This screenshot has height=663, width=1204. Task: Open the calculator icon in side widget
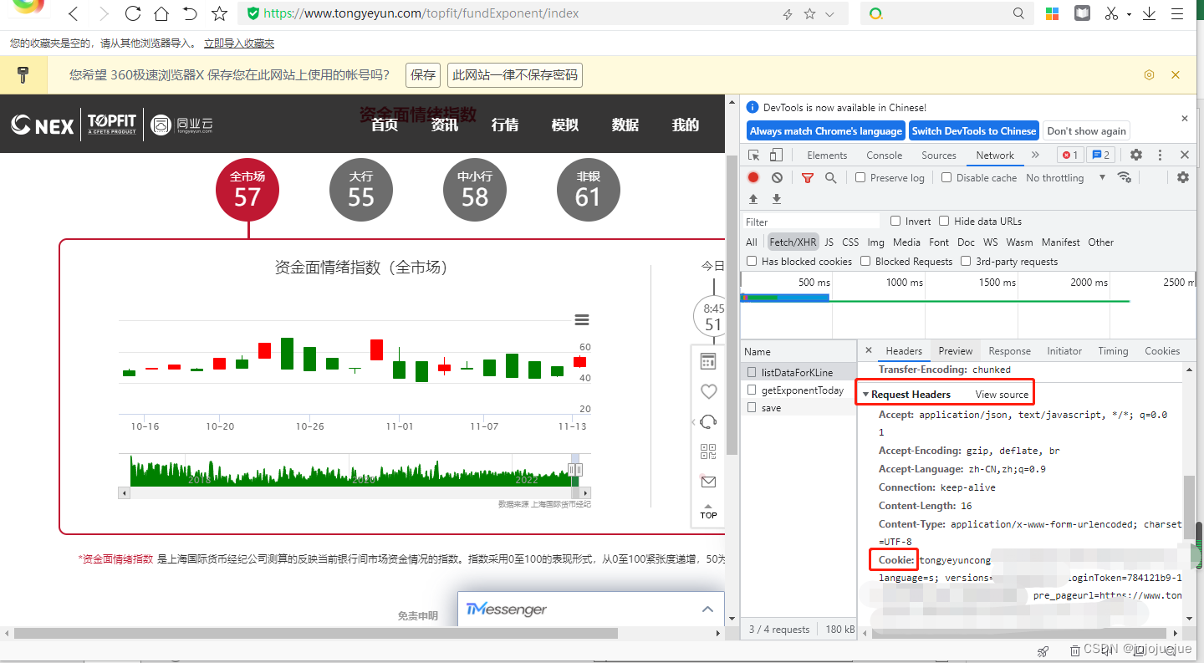pyautogui.click(x=708, y=361)
